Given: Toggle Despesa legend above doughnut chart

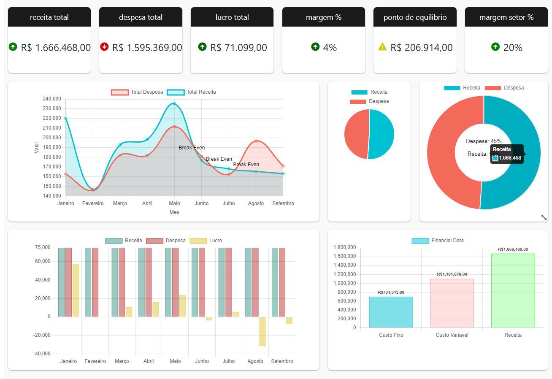Looking at the screenshot, I should point(504,88).
